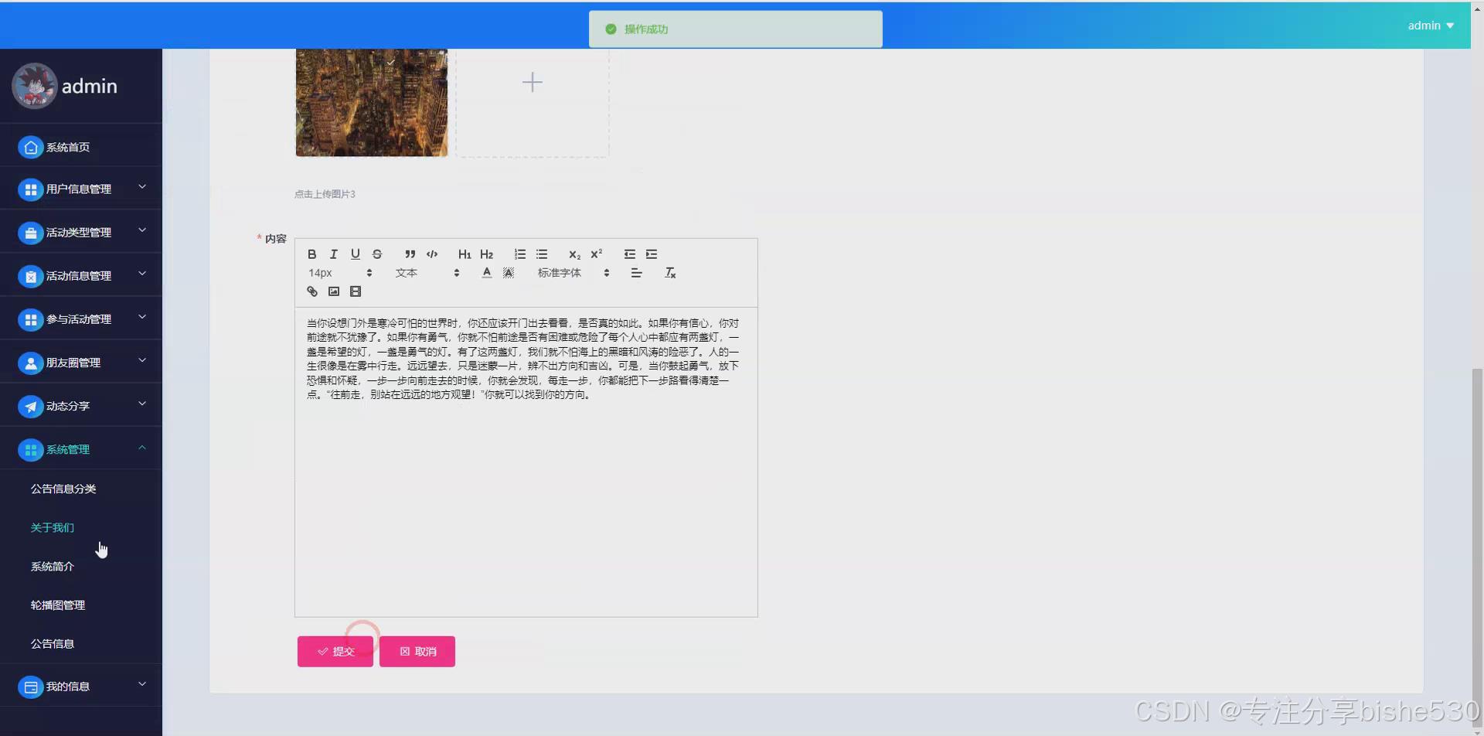1484x736 pixels.
Task: Apply H1 heading format
Action: [x=465, y=254]
